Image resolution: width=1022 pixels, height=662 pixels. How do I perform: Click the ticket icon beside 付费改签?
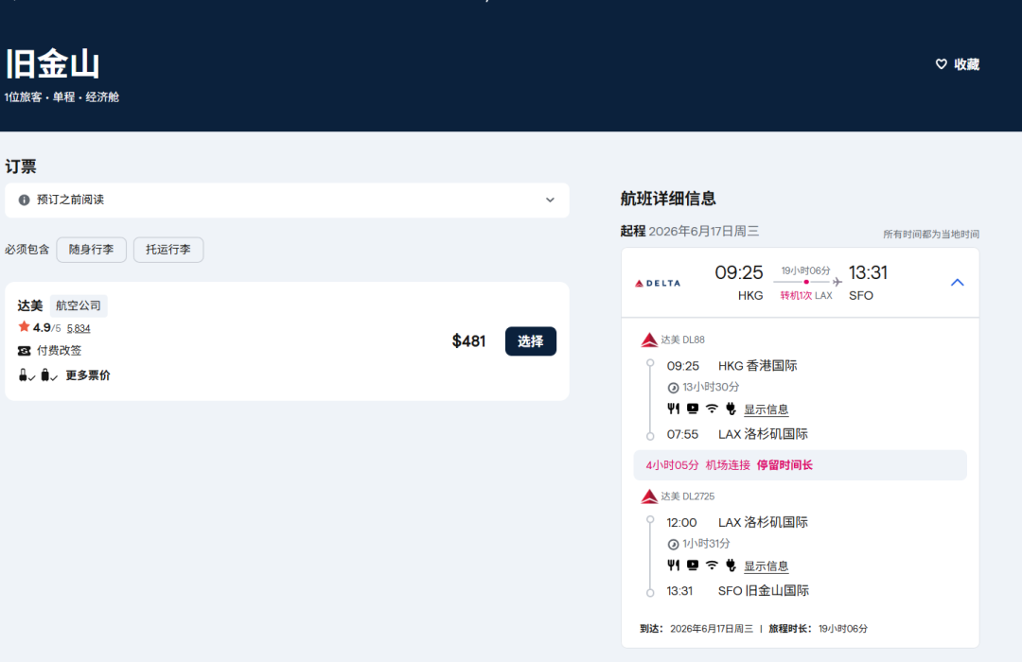tap(25, 351)
